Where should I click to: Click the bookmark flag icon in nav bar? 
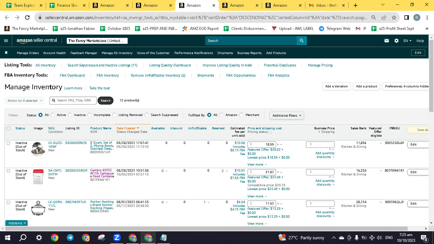pos(6,53)
